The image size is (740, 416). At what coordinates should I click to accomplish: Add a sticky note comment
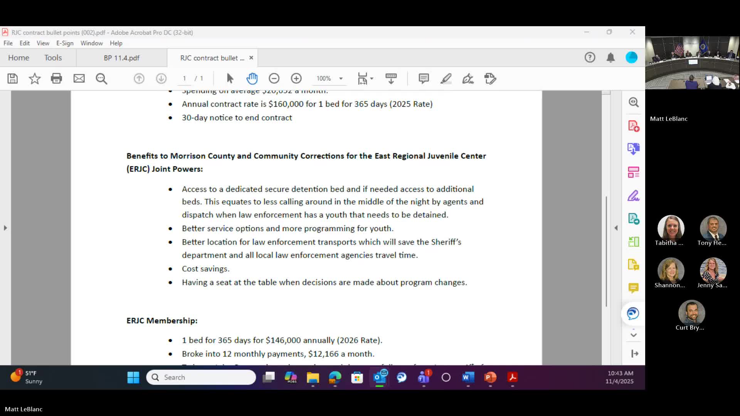(x=424, y=79)
